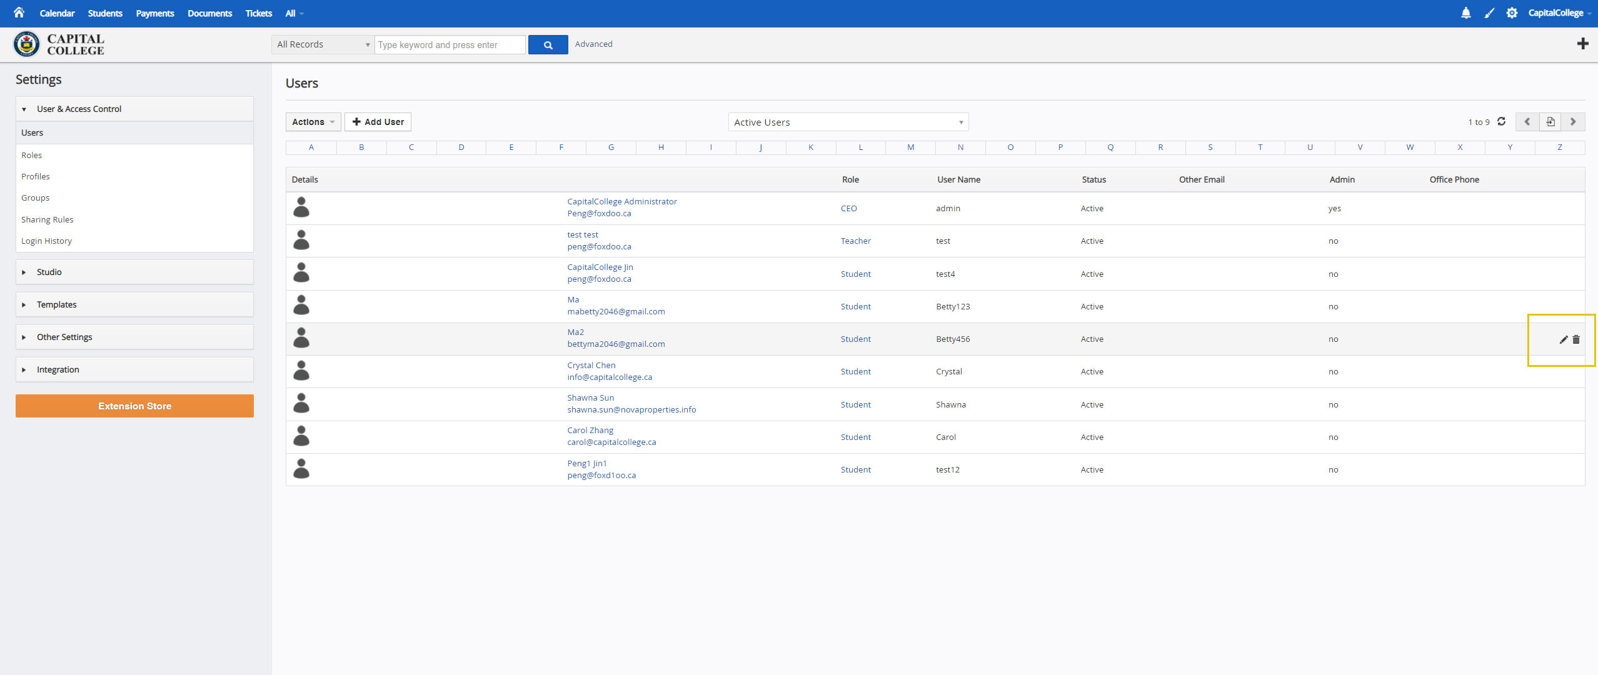Expand the Templates section

point(134,304)
